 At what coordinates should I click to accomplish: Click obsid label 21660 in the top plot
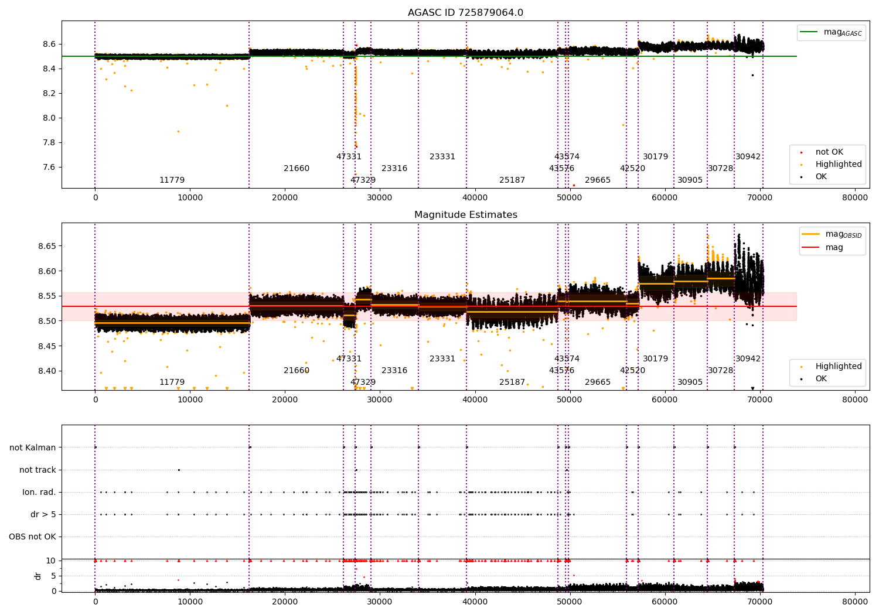297,169
